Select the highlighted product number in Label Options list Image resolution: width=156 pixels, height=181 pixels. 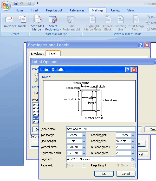tap(36, 118)
